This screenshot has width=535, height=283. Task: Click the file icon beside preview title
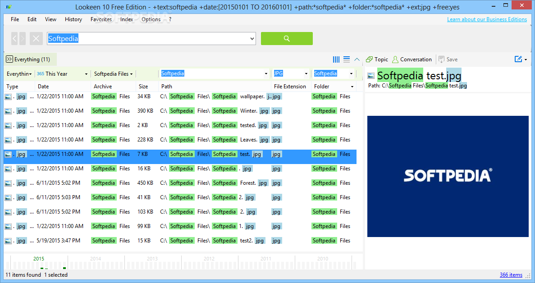(x=371, y=76)
